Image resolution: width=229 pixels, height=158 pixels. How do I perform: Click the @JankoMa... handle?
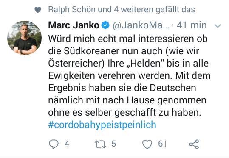point(141,25)
